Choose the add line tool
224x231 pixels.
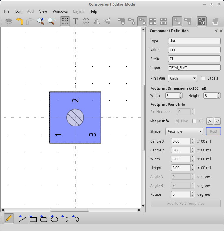click(x=22, y=218)
